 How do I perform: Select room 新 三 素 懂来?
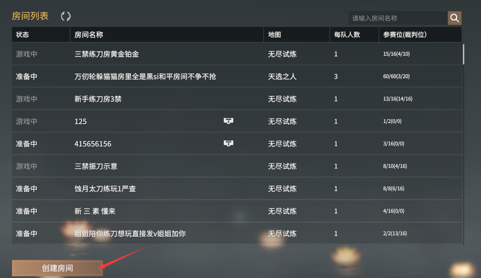click(237, 211)
